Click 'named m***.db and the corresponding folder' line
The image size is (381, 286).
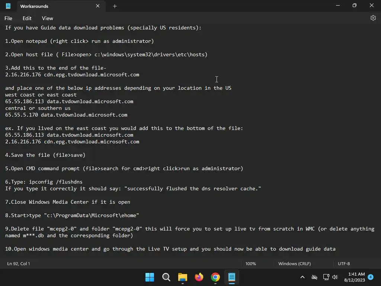point(69,235)
